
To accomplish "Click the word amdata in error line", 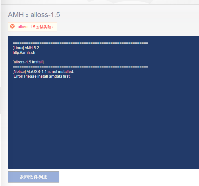I will [56, 76].
